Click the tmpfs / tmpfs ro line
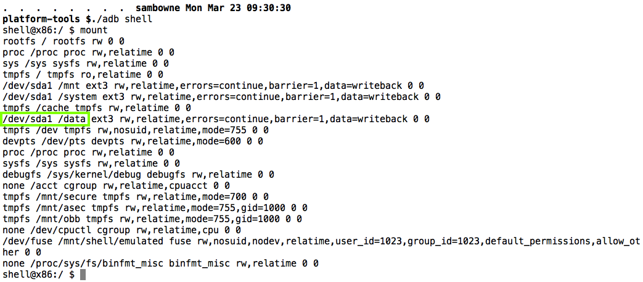The width and height of the screenshot is (643, 282). (x=80, y=74)
